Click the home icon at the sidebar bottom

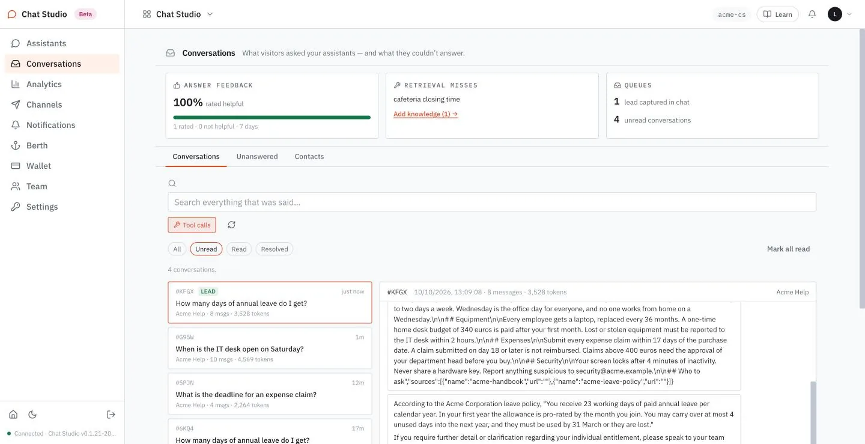click(13, 415)
